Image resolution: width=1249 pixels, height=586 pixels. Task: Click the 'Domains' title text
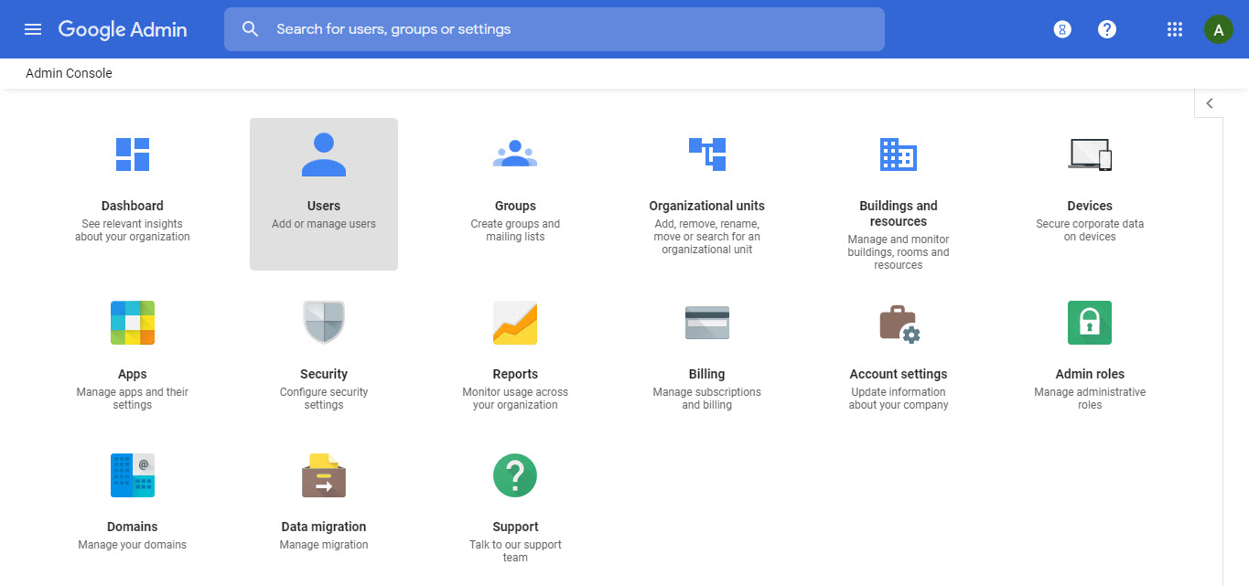click(133, 527)
